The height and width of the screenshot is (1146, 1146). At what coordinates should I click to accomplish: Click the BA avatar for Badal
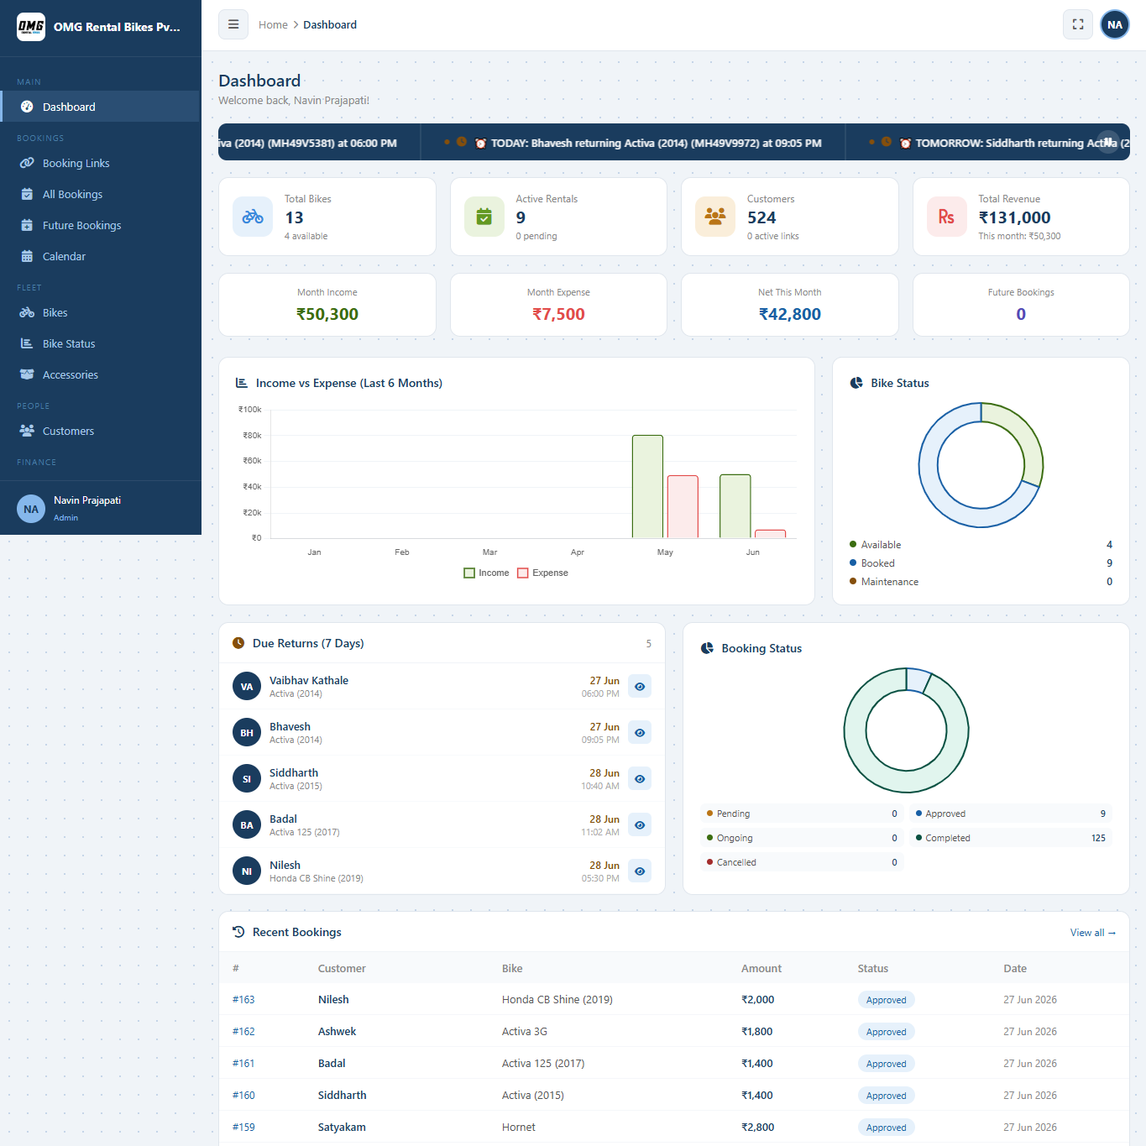pyautogui.click(x=247, y=825)
